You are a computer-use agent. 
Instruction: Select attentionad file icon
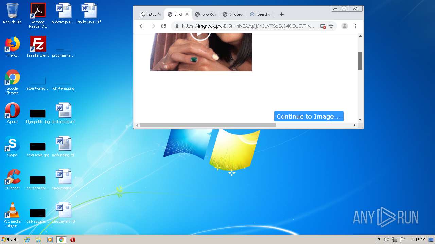38,83
